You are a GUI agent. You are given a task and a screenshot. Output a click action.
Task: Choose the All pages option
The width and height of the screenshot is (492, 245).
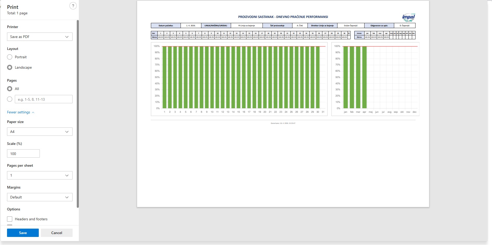click(x=10, y=89)
